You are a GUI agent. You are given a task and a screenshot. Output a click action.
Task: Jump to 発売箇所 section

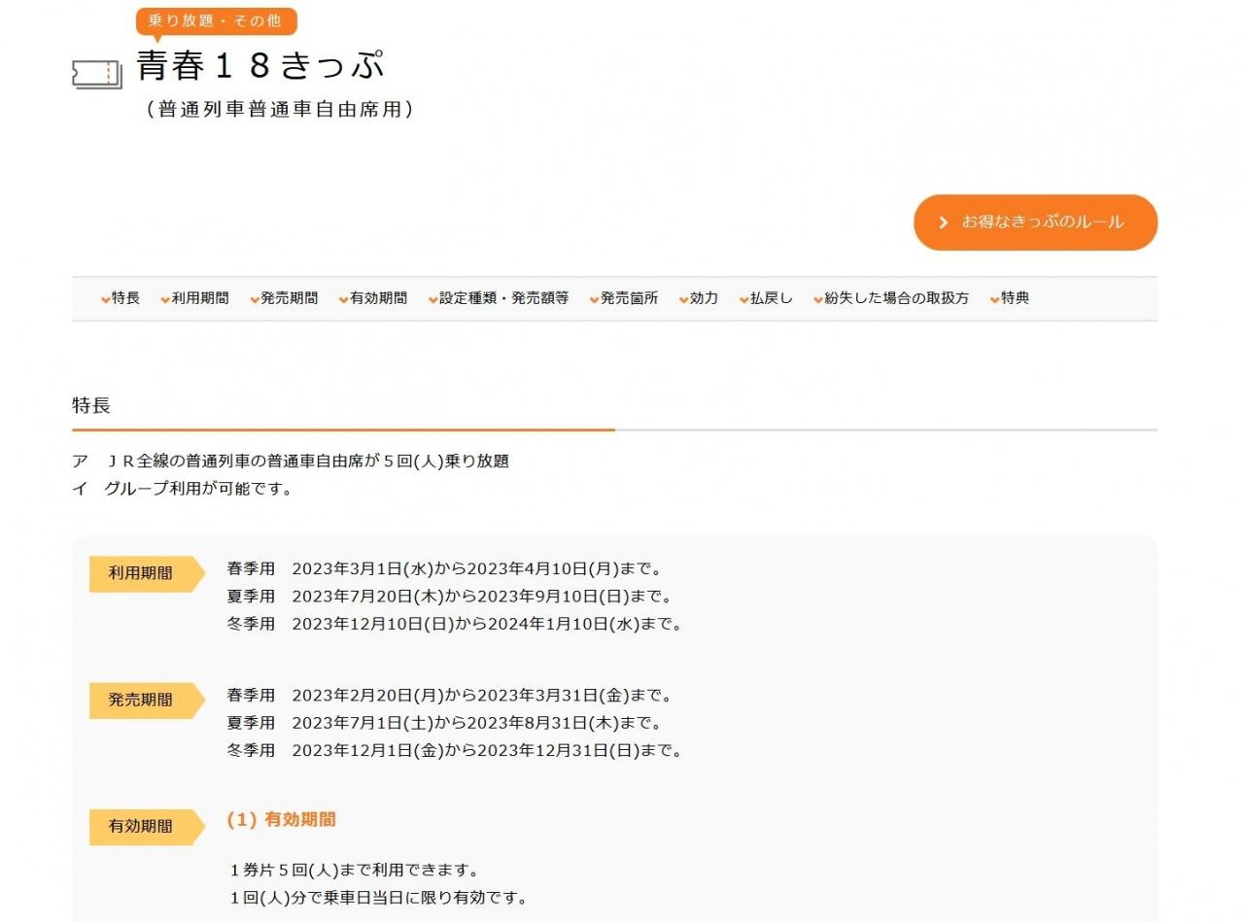(x=624, y=298)
